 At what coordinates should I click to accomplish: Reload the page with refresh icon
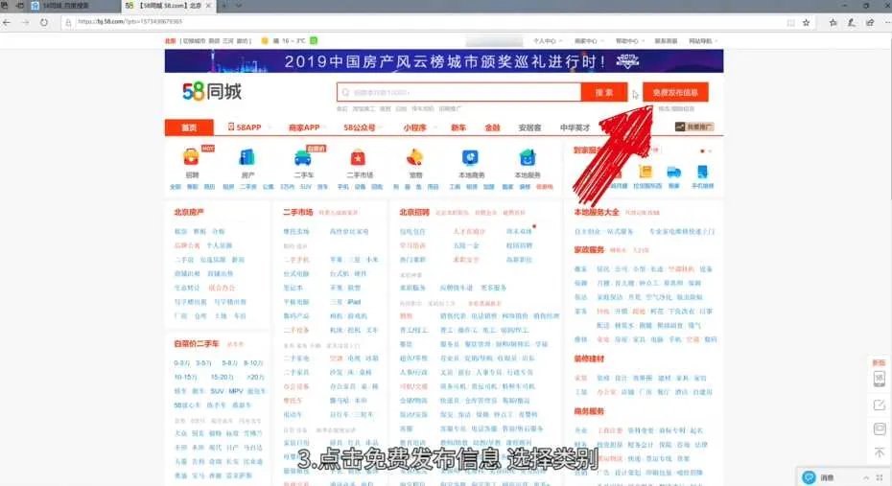(x=44, y=22)
